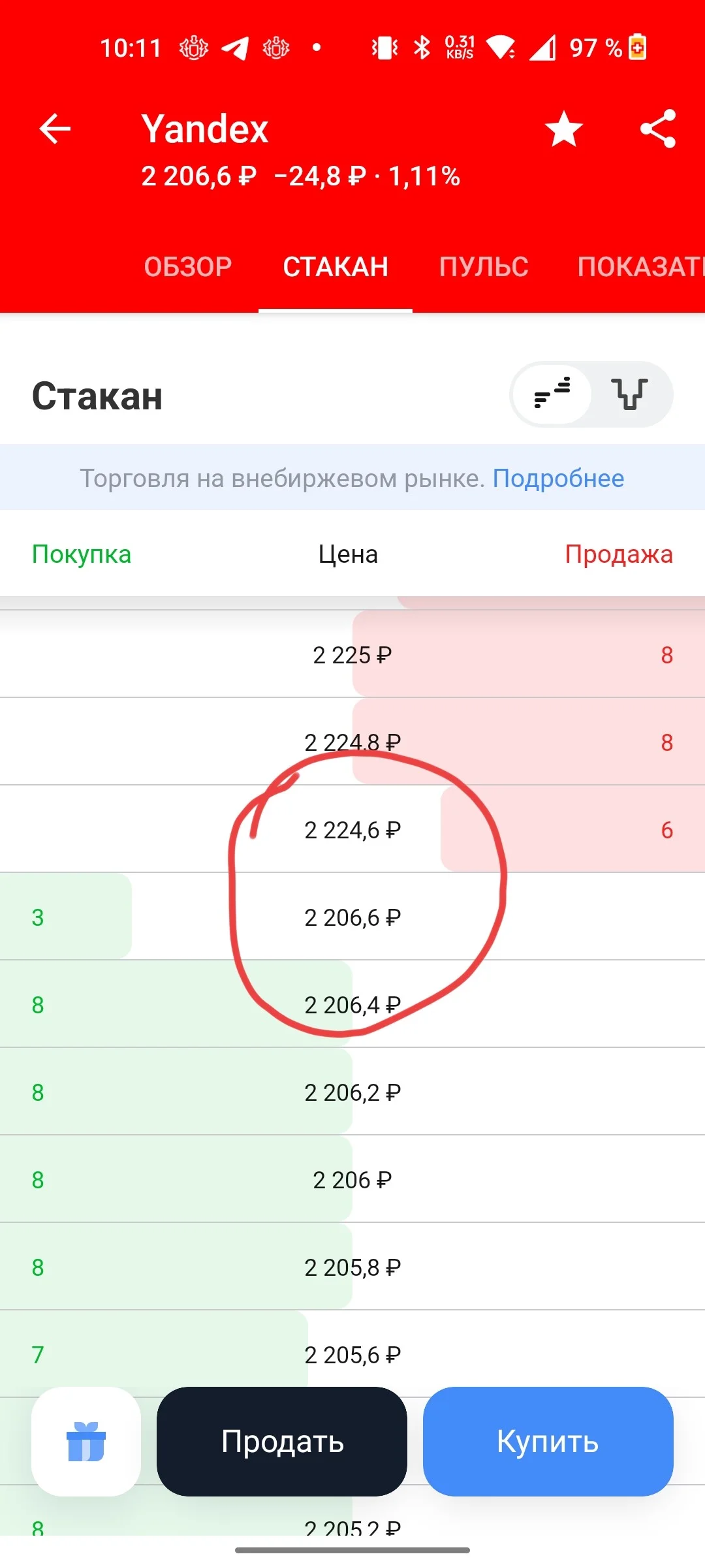This screenshot has height=1567, width=705.
Task: Tap the 2 205,8 ₽ price row
Action: [x=352, y=1267]
